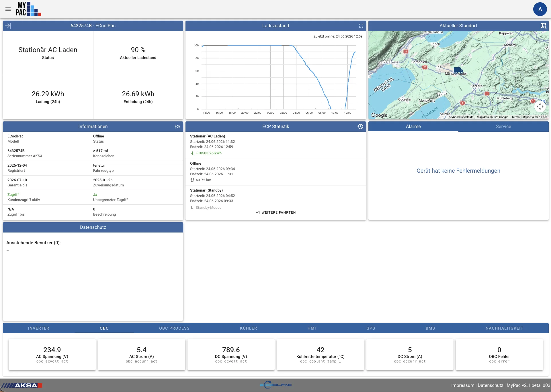Image resolution: width=551 pixels, height=392 pixels.
Task: Select the OBC tab
Action: pyautogui.click(x=104, y=328)
